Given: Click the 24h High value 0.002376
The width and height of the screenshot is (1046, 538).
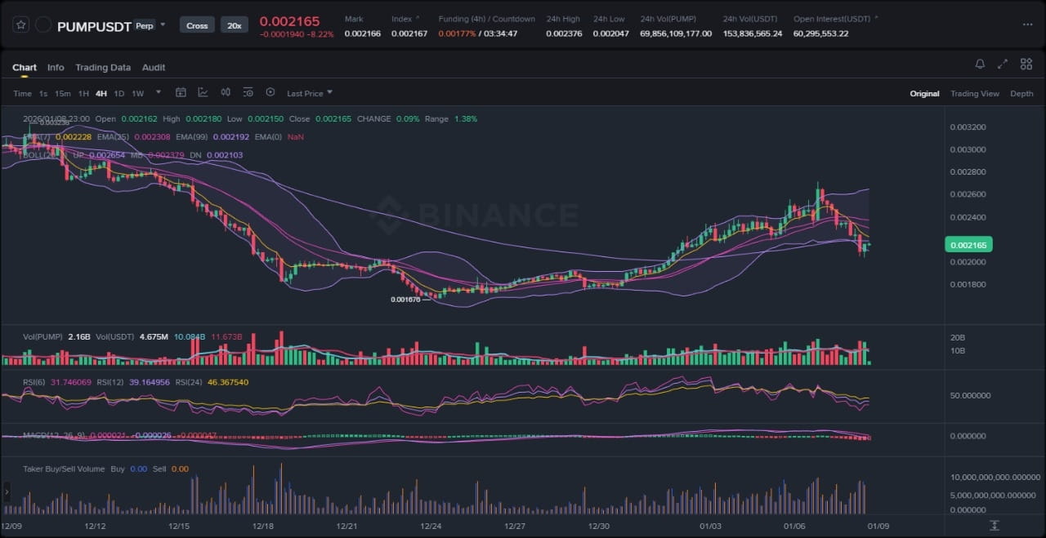Looking at the screenshot, I should tap(565, 33).
